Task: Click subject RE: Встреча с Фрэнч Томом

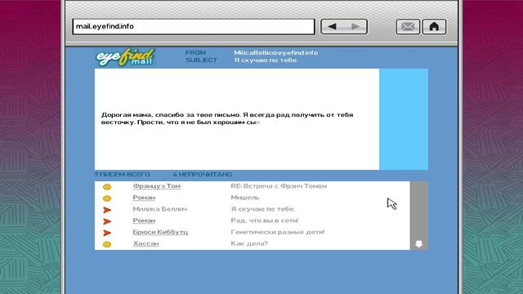Action: coord(279,186)
